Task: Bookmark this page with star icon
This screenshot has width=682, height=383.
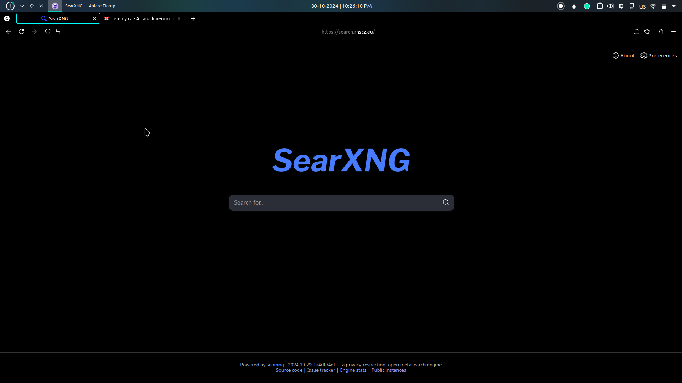Action: click(647, 32)
